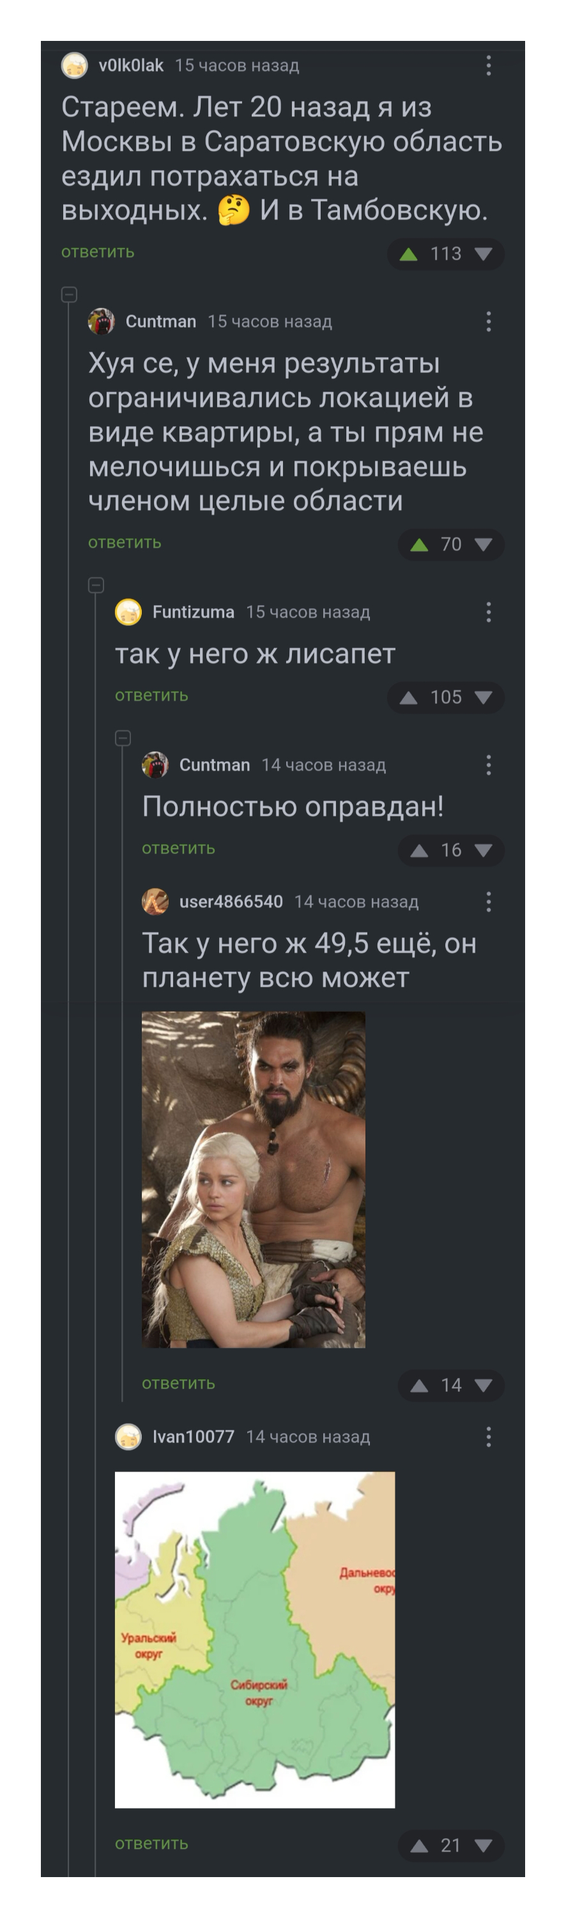Downvote v0lk0lak's comment with 113 rating
The image size is (566, 1918).
click(484, 254)
